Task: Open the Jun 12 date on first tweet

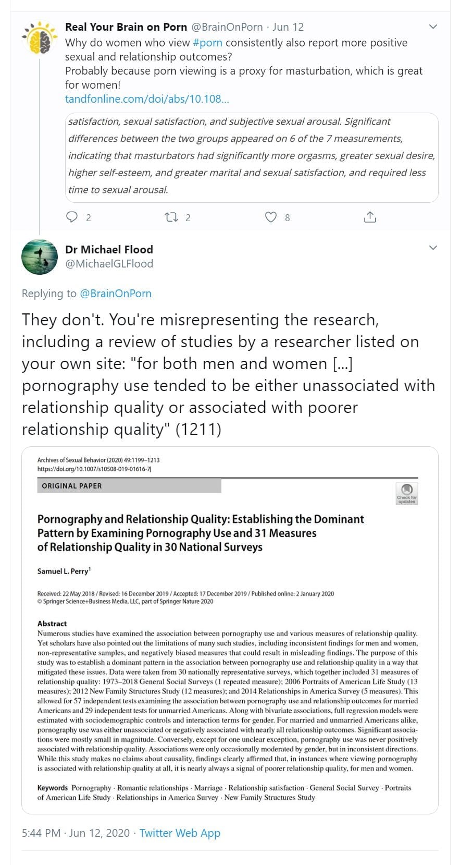Action: click(288, 27)
